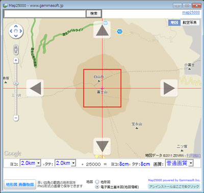Click the pan control hand icon

click(x=16, y=31)
